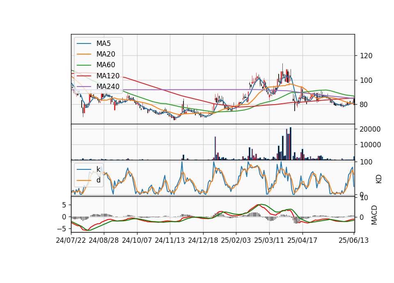Click the 24/10/07 date label
Viewport: 394px width, 283px height.
pos(137,240)
